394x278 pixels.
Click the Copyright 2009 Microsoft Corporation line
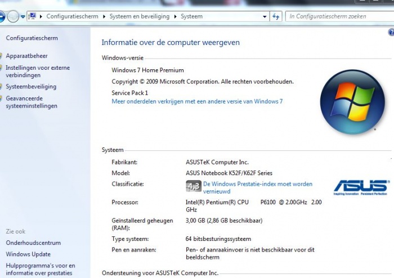pos(203,82)
